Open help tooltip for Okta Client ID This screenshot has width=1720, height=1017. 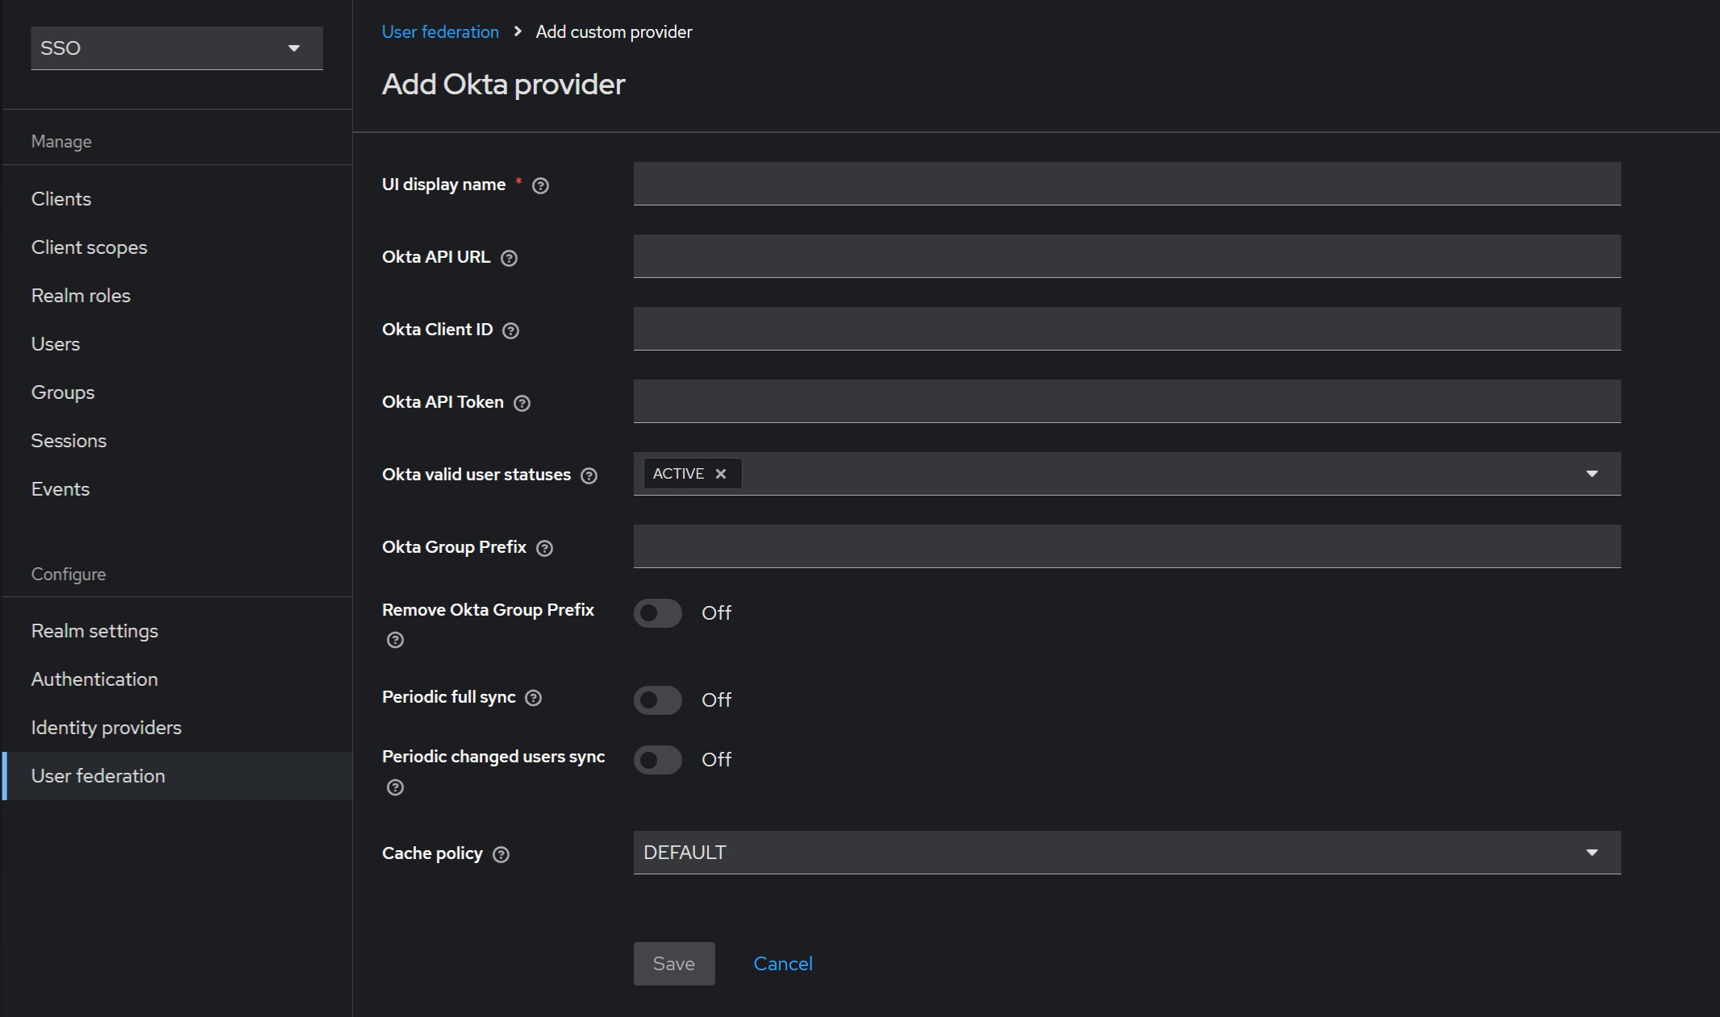(x=510, y=331)
